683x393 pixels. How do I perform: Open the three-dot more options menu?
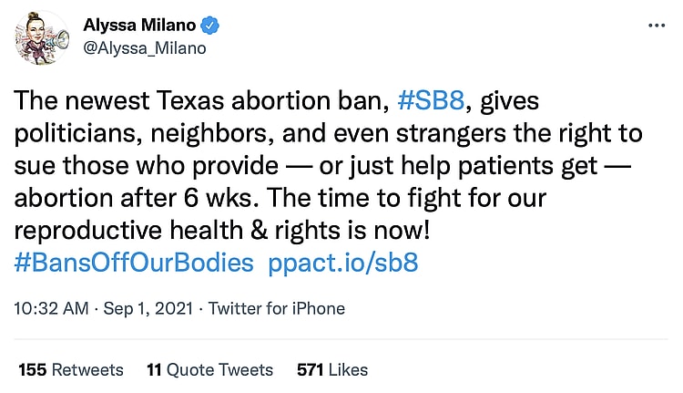tap(656, 25)
